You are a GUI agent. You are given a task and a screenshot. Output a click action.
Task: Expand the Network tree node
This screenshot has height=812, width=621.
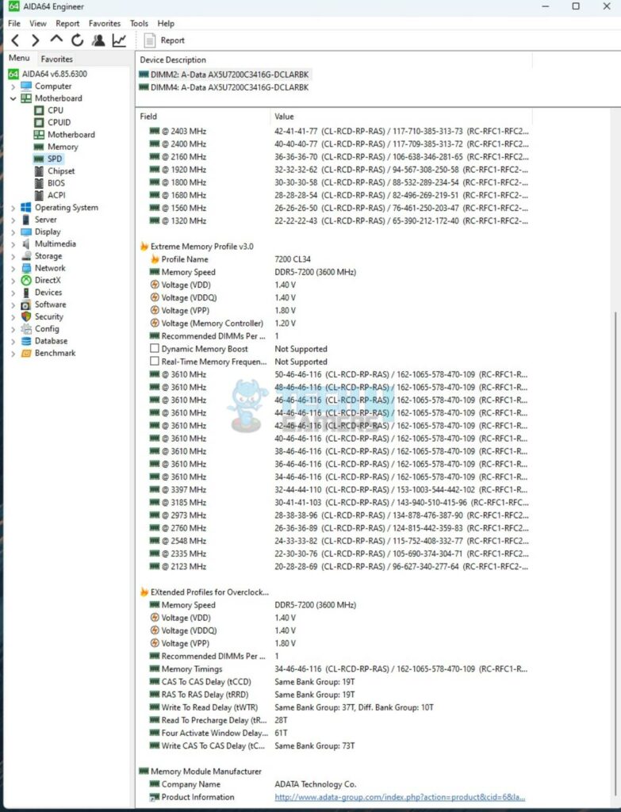[13, 268]
